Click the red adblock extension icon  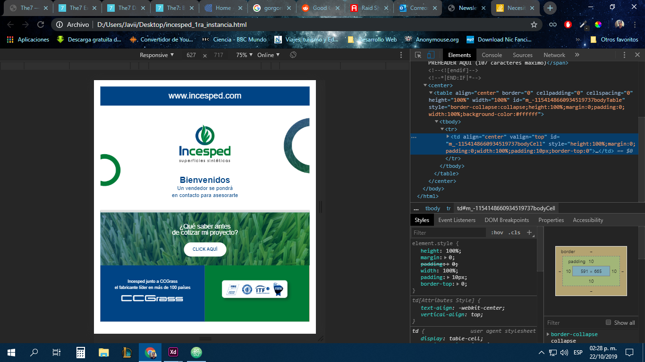568,25
